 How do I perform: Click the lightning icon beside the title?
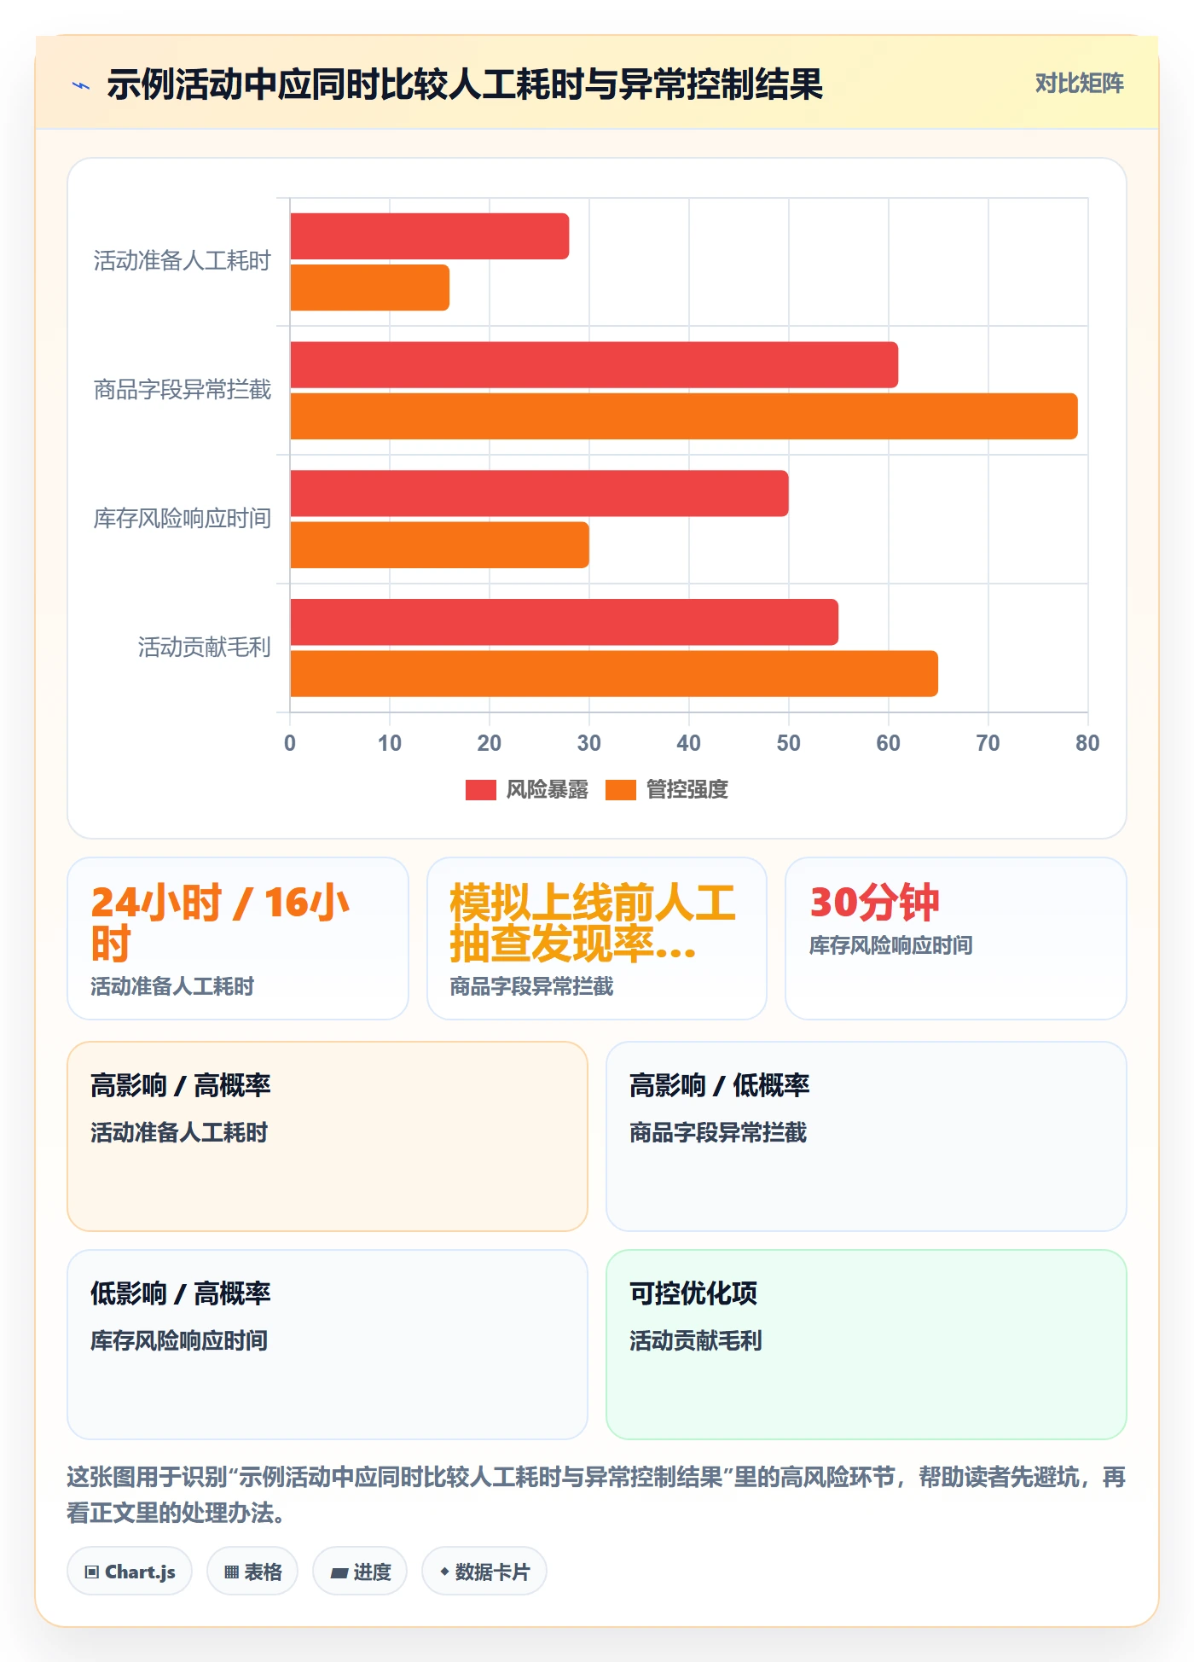point(81,85)
